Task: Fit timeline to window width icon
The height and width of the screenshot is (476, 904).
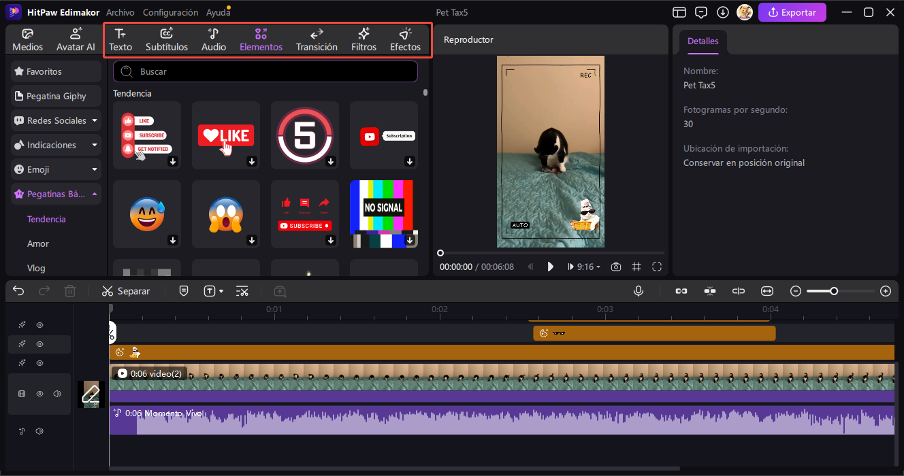Action: tap(767, 291)
